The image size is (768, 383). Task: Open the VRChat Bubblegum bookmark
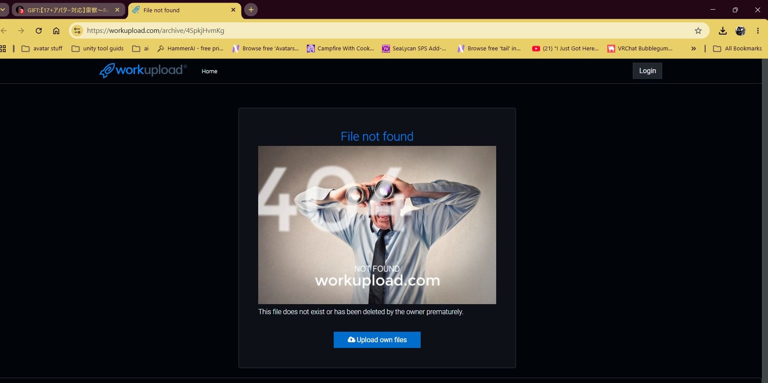click(x=640, y=49)
